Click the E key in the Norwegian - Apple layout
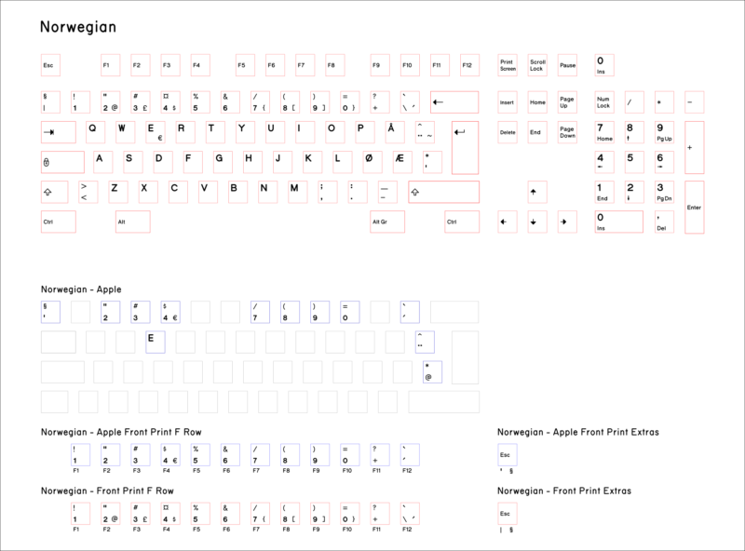The width and height of the screenshot is (745, 551). pos(156,342)
